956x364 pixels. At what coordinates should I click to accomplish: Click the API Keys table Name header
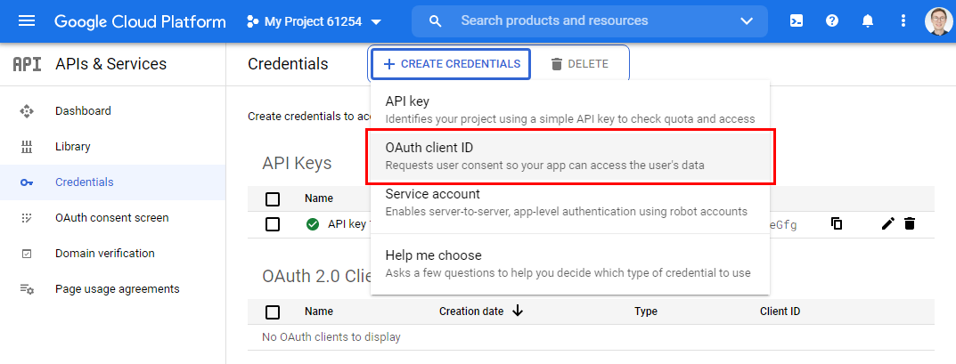tap(319, 198)
